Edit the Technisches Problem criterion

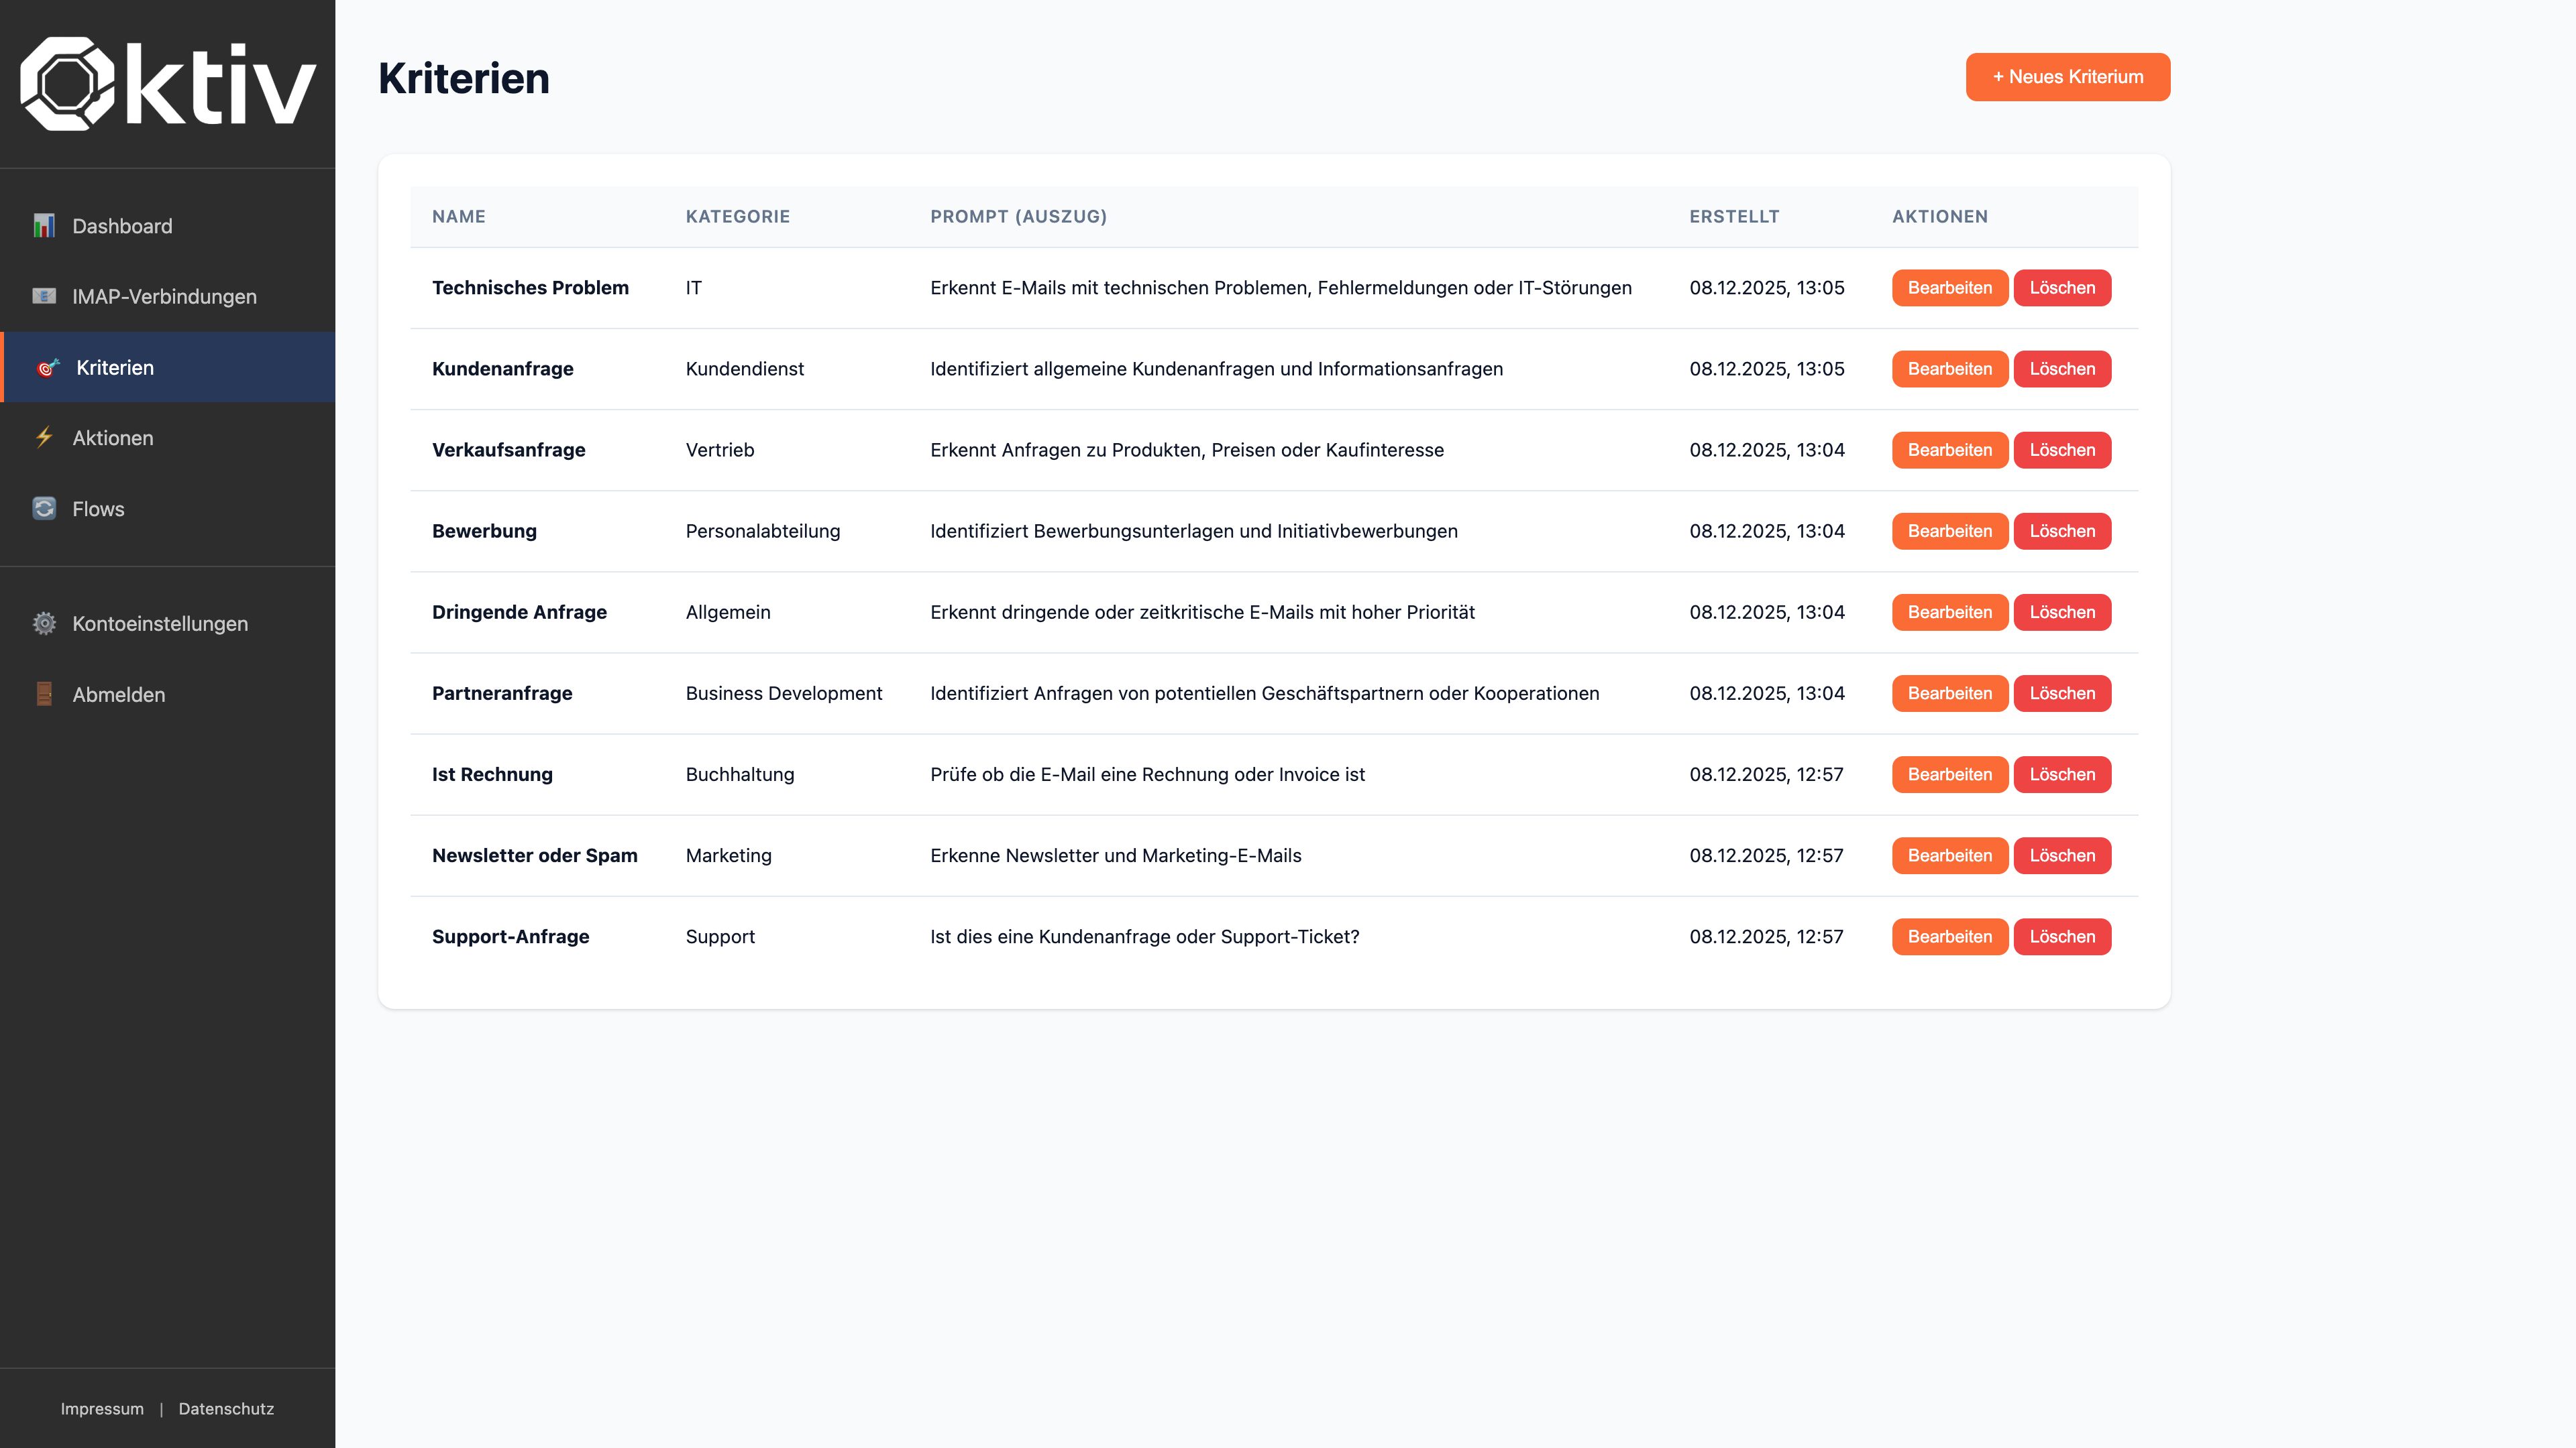click(1949, 288)
